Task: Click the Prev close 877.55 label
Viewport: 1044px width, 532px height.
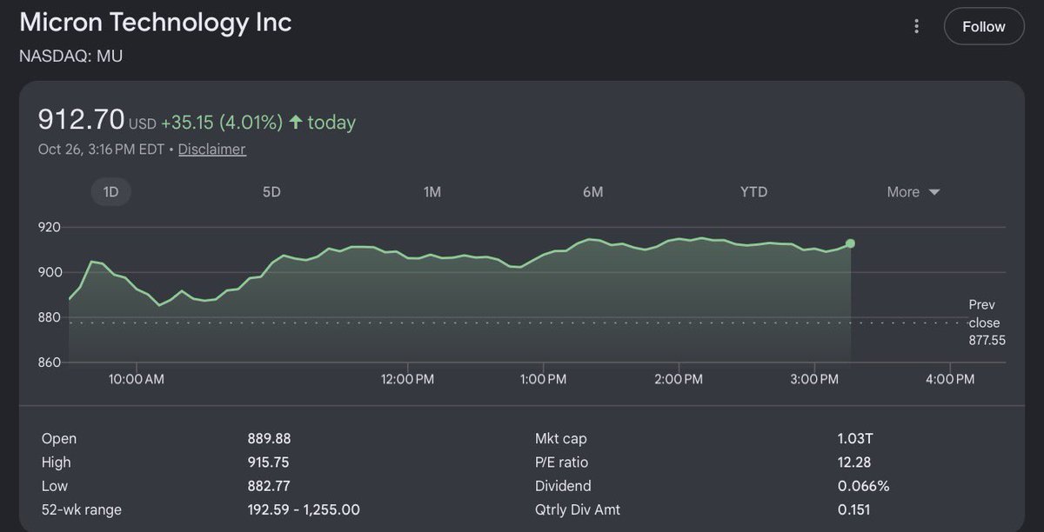Action: tap(987, 323)
